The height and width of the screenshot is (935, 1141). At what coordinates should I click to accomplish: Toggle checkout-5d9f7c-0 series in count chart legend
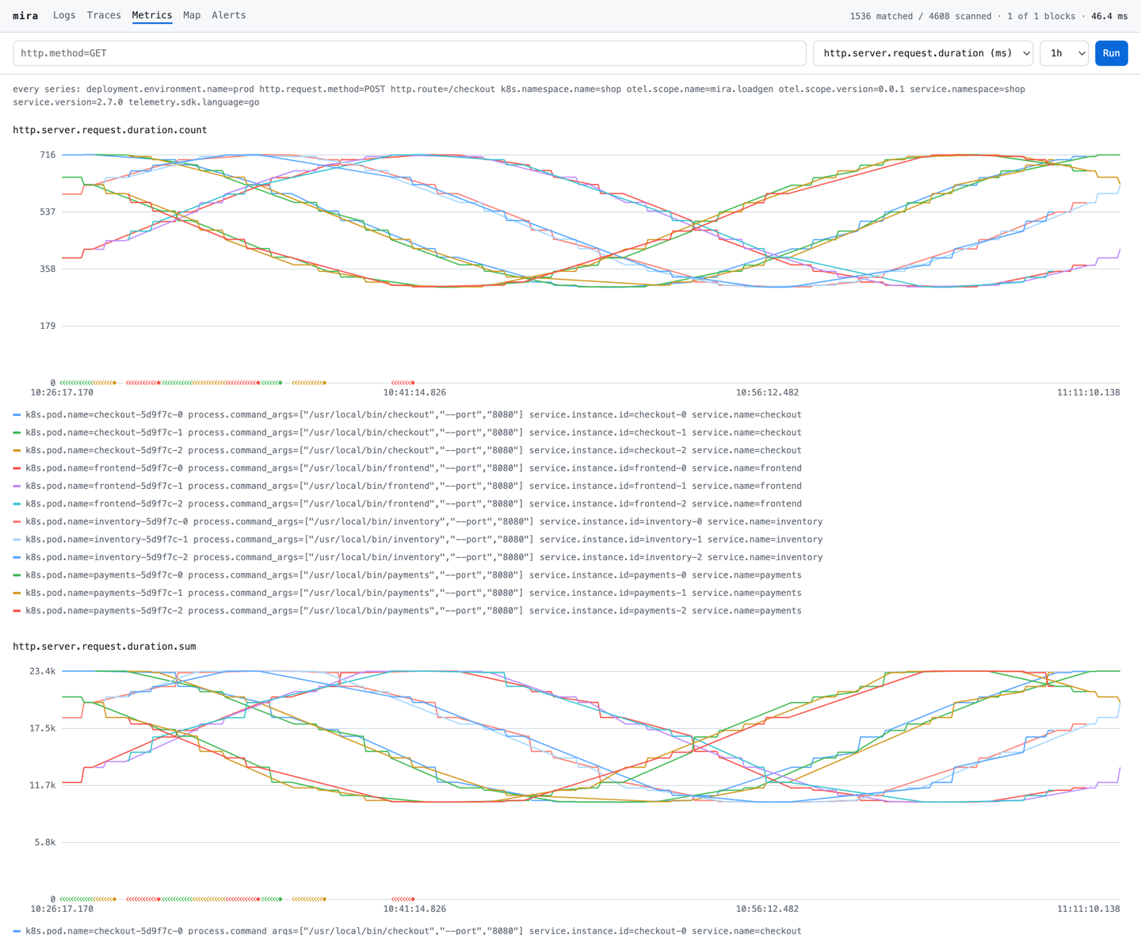coord(407,414)
